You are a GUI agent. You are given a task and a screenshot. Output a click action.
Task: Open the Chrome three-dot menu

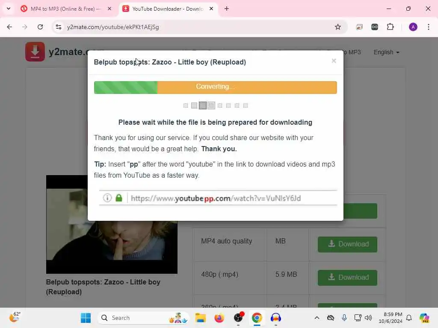[x=429, y=27]
